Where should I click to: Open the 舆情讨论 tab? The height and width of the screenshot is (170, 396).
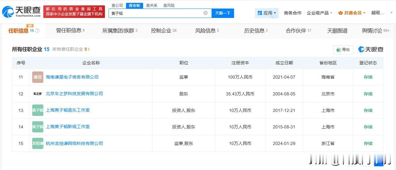click(x=376, y=31)
